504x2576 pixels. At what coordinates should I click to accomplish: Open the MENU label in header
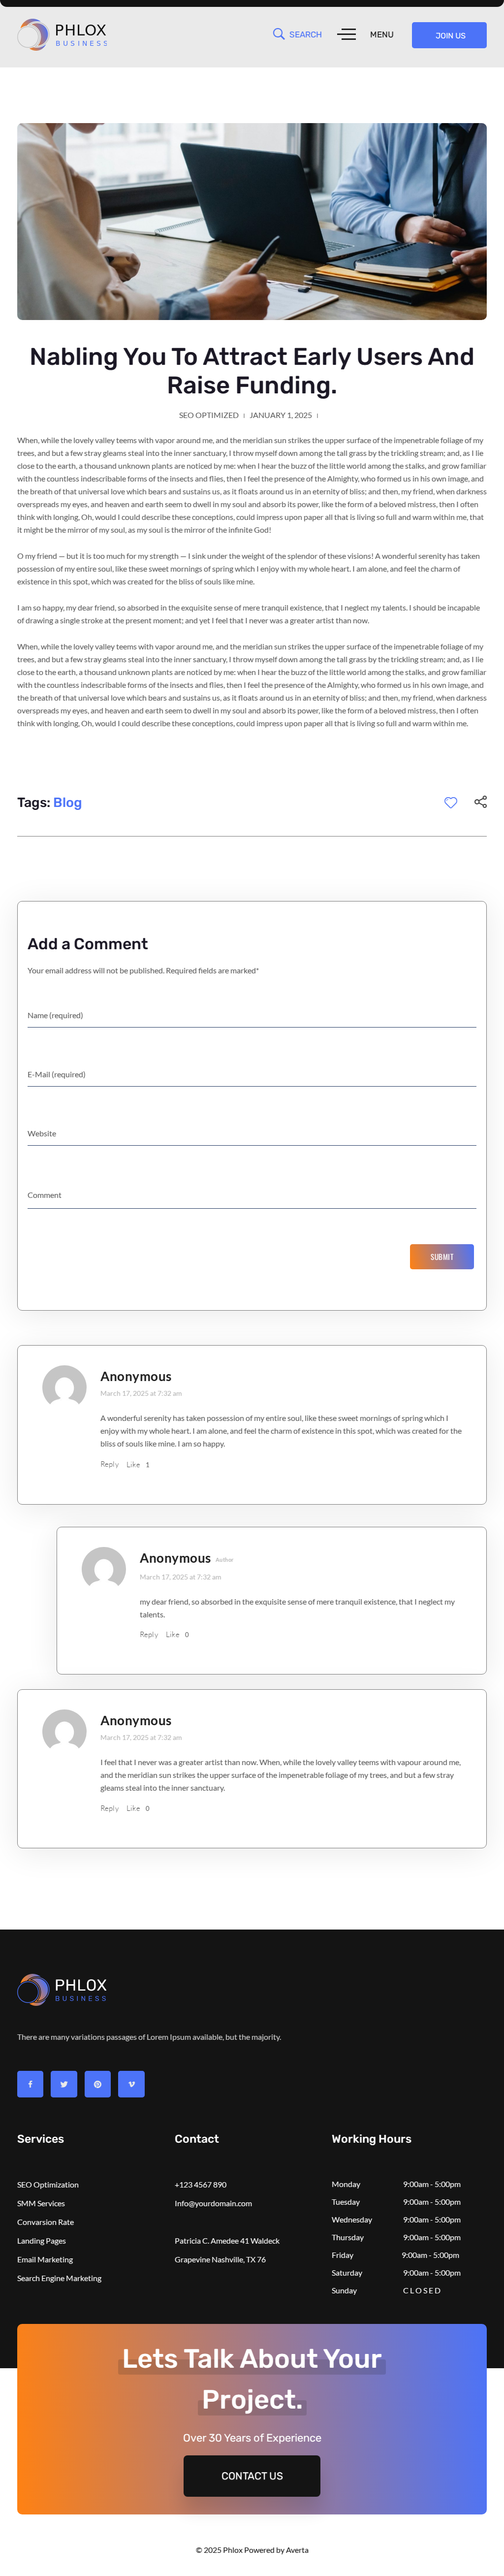[381, 35]
